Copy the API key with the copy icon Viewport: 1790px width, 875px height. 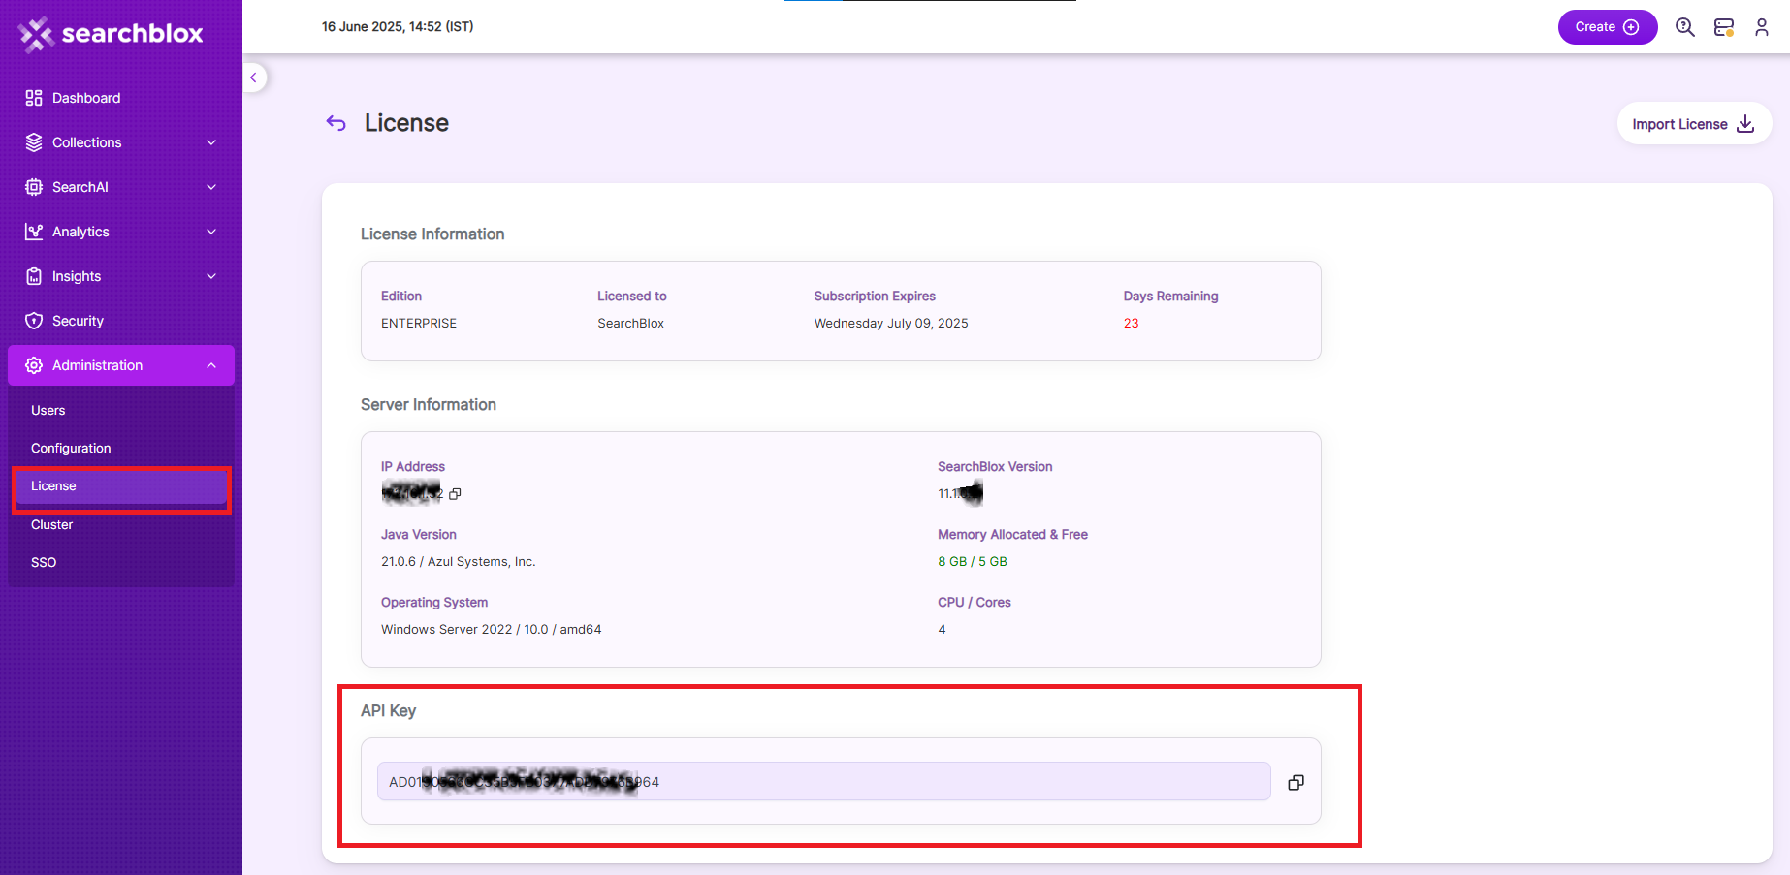(x=1295, y=782)
